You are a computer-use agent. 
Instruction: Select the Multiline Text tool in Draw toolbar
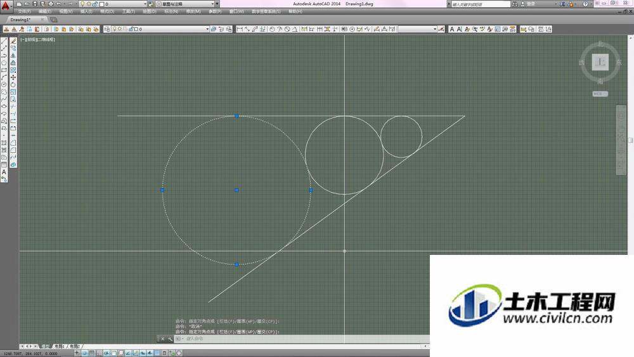click(4, 172)
